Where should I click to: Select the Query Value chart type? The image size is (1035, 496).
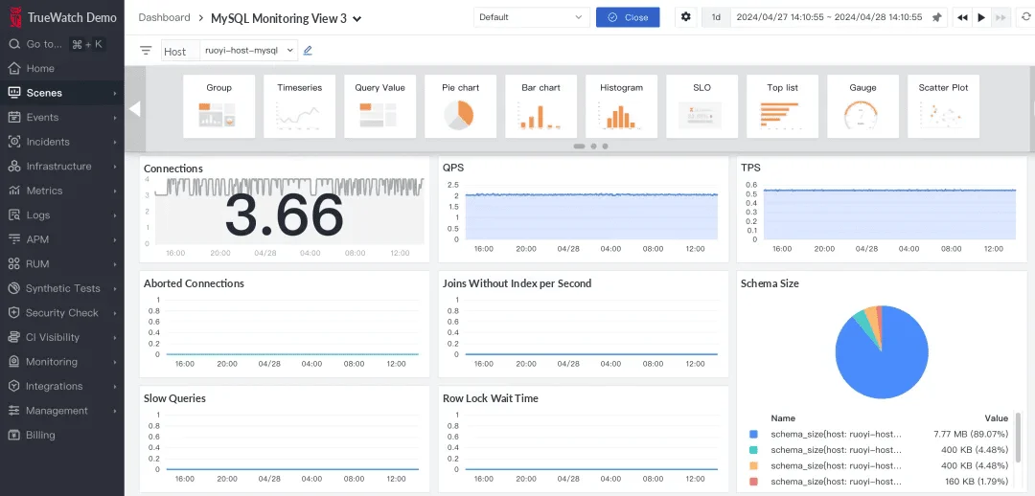click(380, 106)
